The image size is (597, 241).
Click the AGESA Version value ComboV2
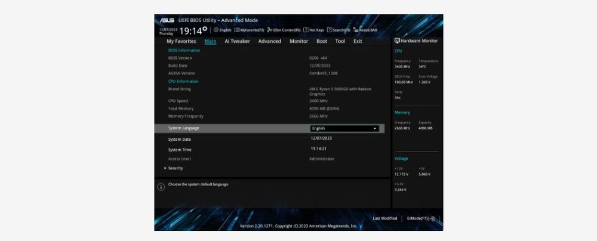point(324,73)
